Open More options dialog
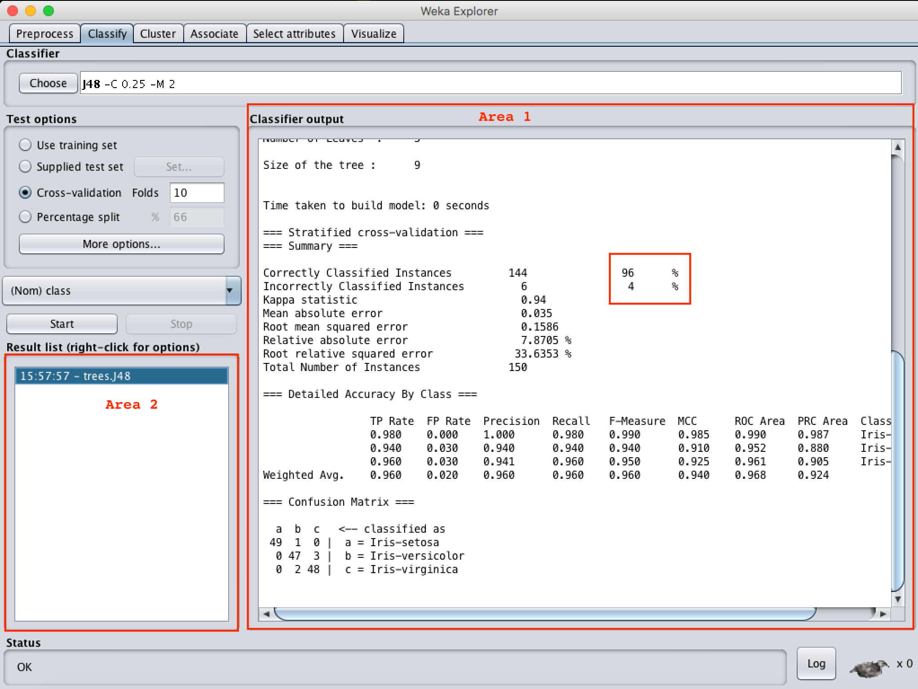Image resolution: width=918 pixels, height=689 pixels. point(121,244)
